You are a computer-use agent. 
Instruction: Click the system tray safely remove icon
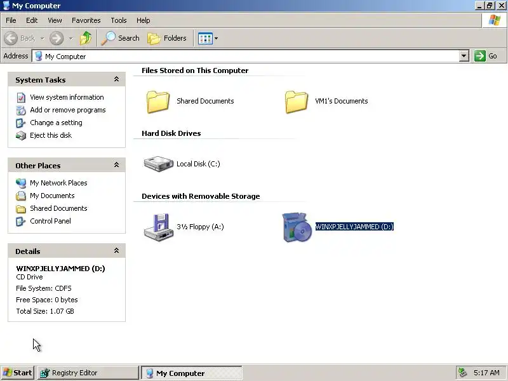coord(463,373)
